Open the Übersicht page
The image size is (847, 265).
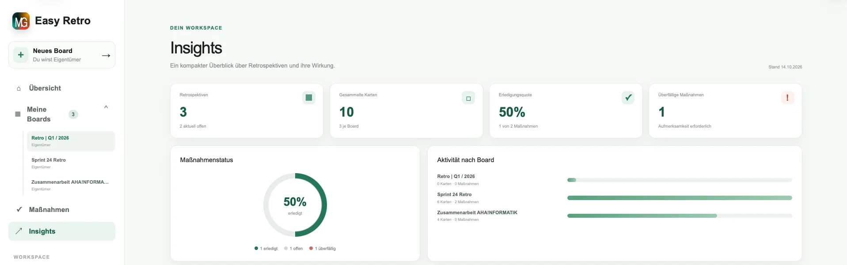(x=62, y=88)
